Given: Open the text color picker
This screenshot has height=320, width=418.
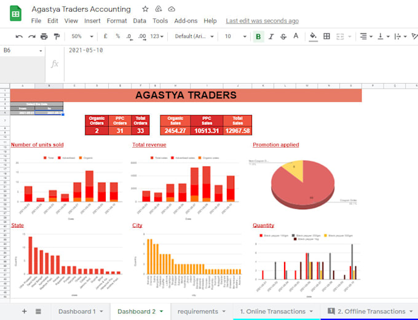Looking at the screenshot, I should 296,36.
